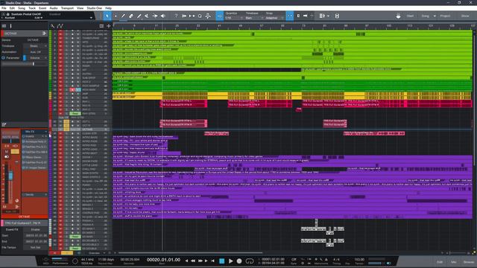477x268 pixels.
Task: Click the fast forward transport button
Action: click(x=200, y=261)
